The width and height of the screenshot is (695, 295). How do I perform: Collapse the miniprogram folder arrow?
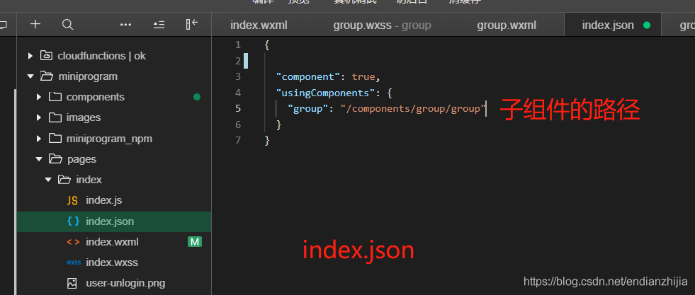(30, 76)
